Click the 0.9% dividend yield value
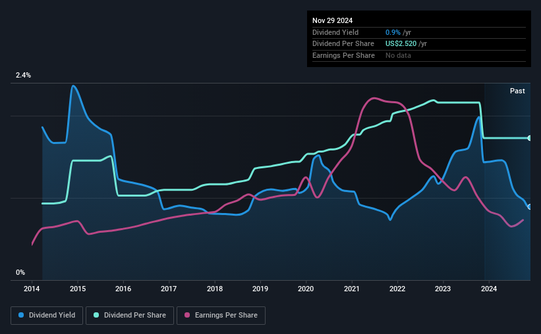 tap(393, 32)
